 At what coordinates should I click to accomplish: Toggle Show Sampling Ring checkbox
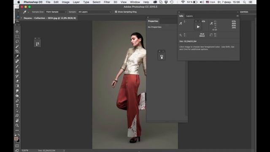click(116, 12)
